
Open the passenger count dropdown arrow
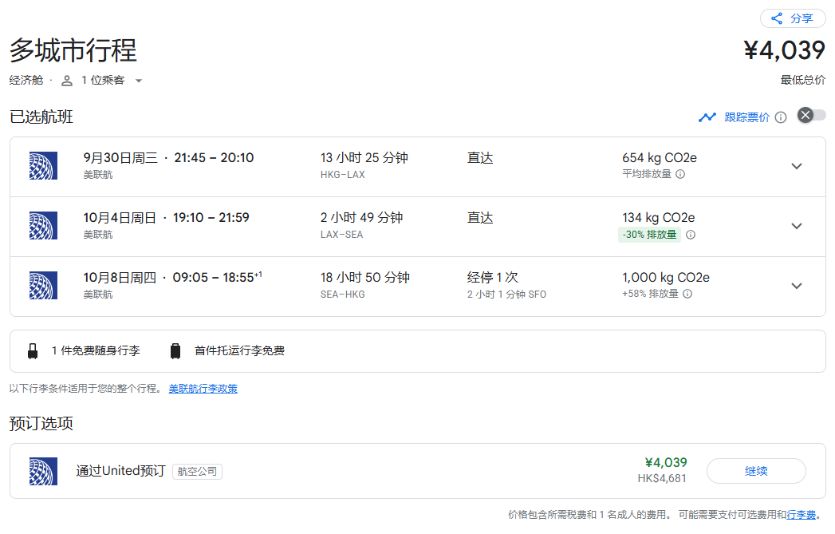(139, 81)
